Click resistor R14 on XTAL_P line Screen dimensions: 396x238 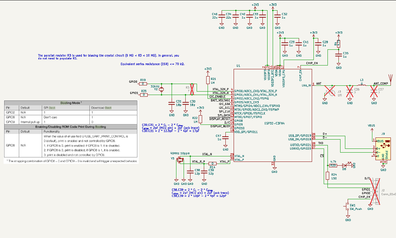tap(212, 164)
